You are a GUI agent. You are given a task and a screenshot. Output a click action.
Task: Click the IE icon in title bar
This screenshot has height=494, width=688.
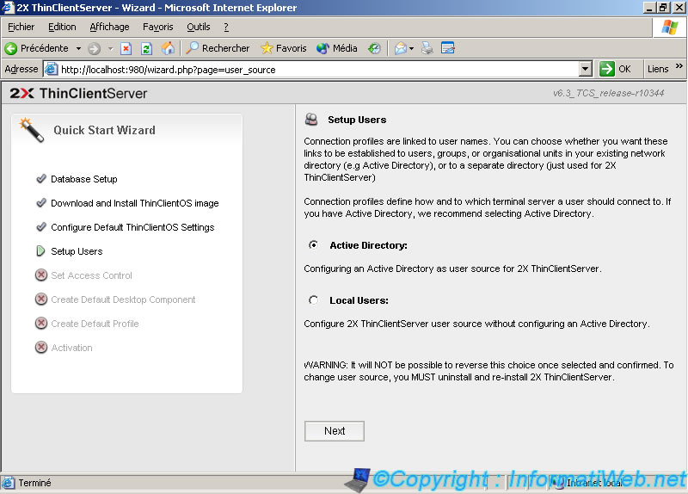coord(8,8)
